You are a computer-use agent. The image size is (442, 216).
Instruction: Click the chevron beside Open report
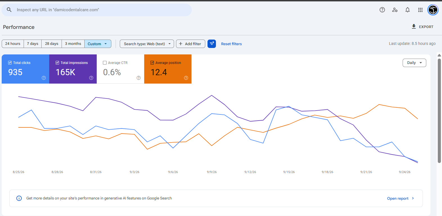pos(413,198)
